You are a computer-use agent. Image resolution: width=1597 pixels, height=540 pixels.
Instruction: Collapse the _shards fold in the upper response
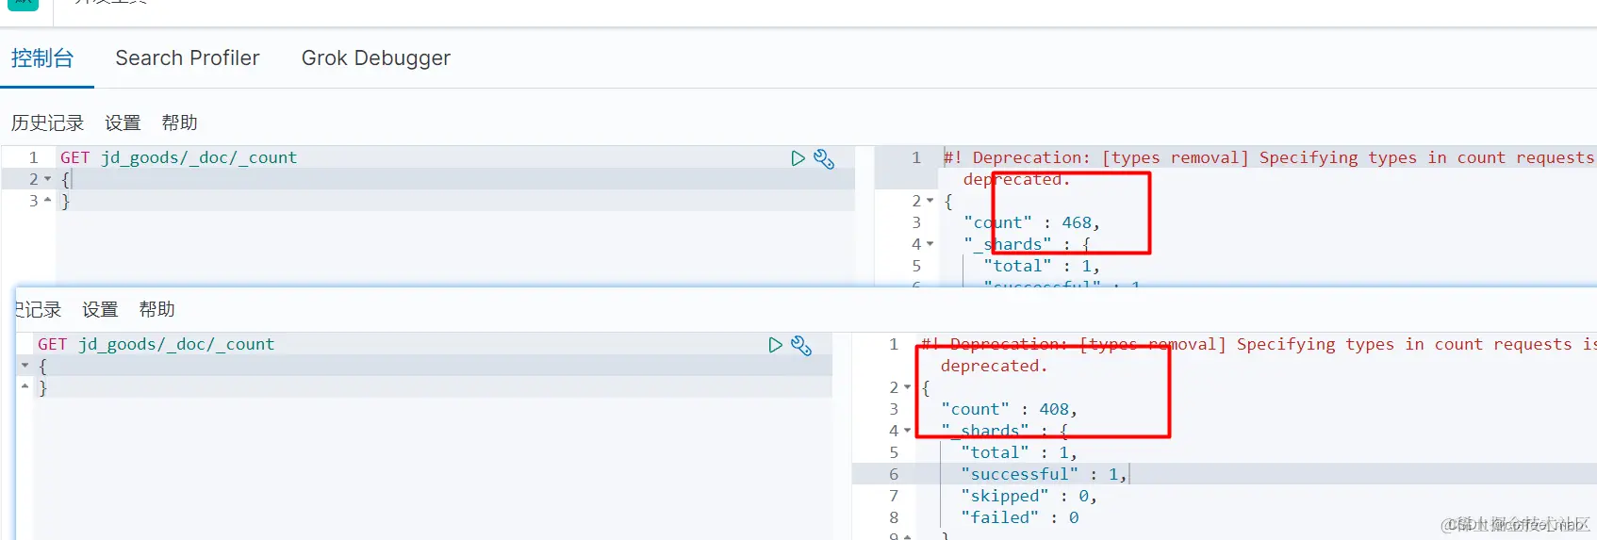(930, 244)
